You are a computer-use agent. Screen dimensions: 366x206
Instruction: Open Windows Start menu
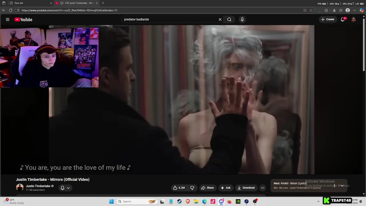coord(112,201)
